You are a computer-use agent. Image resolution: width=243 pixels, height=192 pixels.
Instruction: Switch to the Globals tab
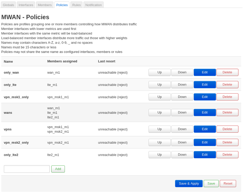pyautogui.click(x=9, y=5)
